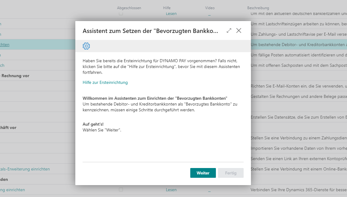Click the gear icon in the assistant header
Viewport: 347px width, 197px height.
click(86, 46)
